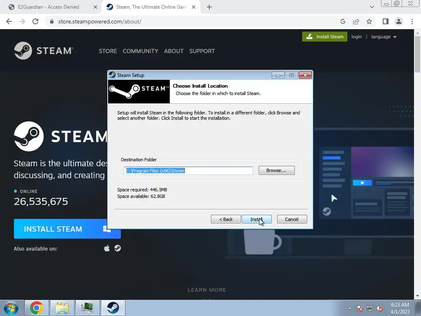421x316 pixels.
Task: Go back in browser history
Action: pos(9,21)
